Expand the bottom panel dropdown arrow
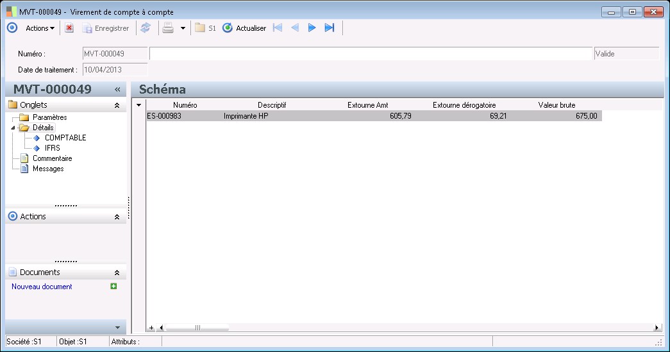The width and height of the screenshot is (670, 352). point(117,328)
